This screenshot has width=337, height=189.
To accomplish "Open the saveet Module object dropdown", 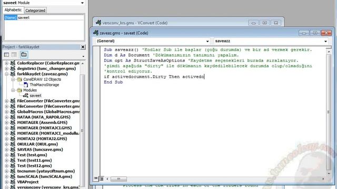I will (x=82, y=3).
